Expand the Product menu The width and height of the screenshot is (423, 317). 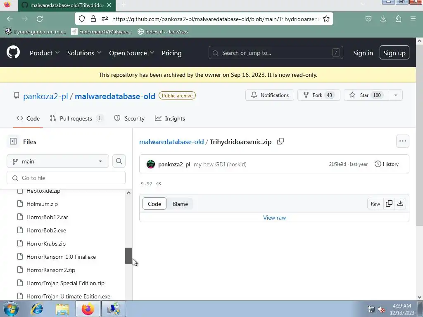[x=45, y=53]
